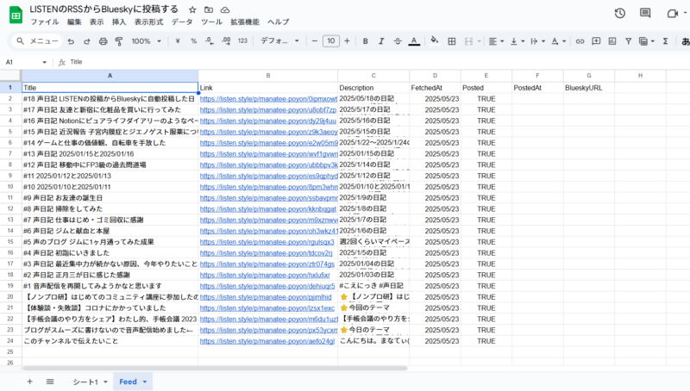Viewport: 690px width, 391px height.
Task: Increase font size with plus button
Action: [347, 40]
